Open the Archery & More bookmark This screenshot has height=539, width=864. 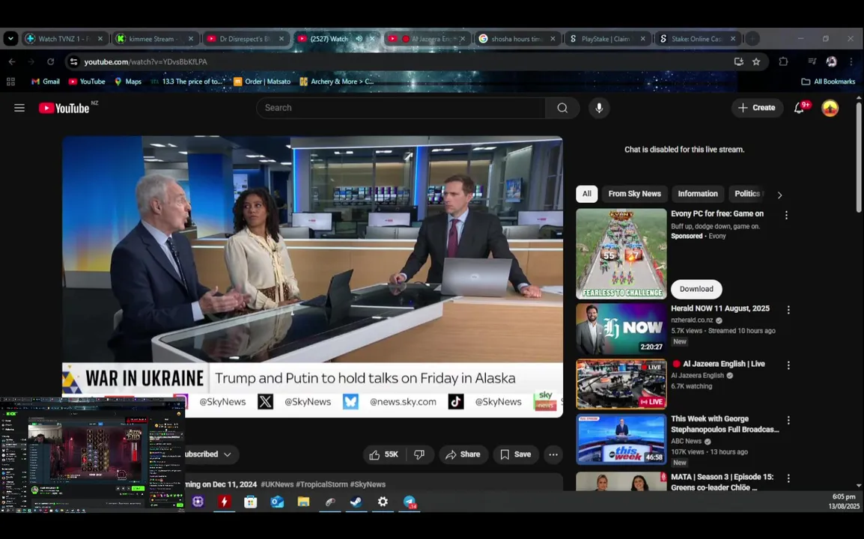coord(336,82)
